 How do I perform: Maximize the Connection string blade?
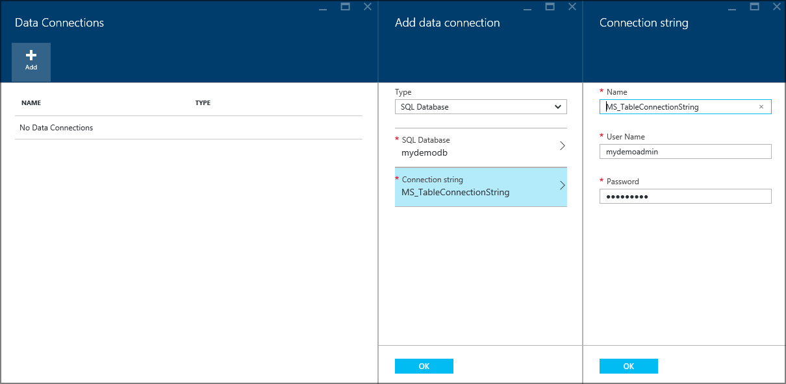[754, 6]
